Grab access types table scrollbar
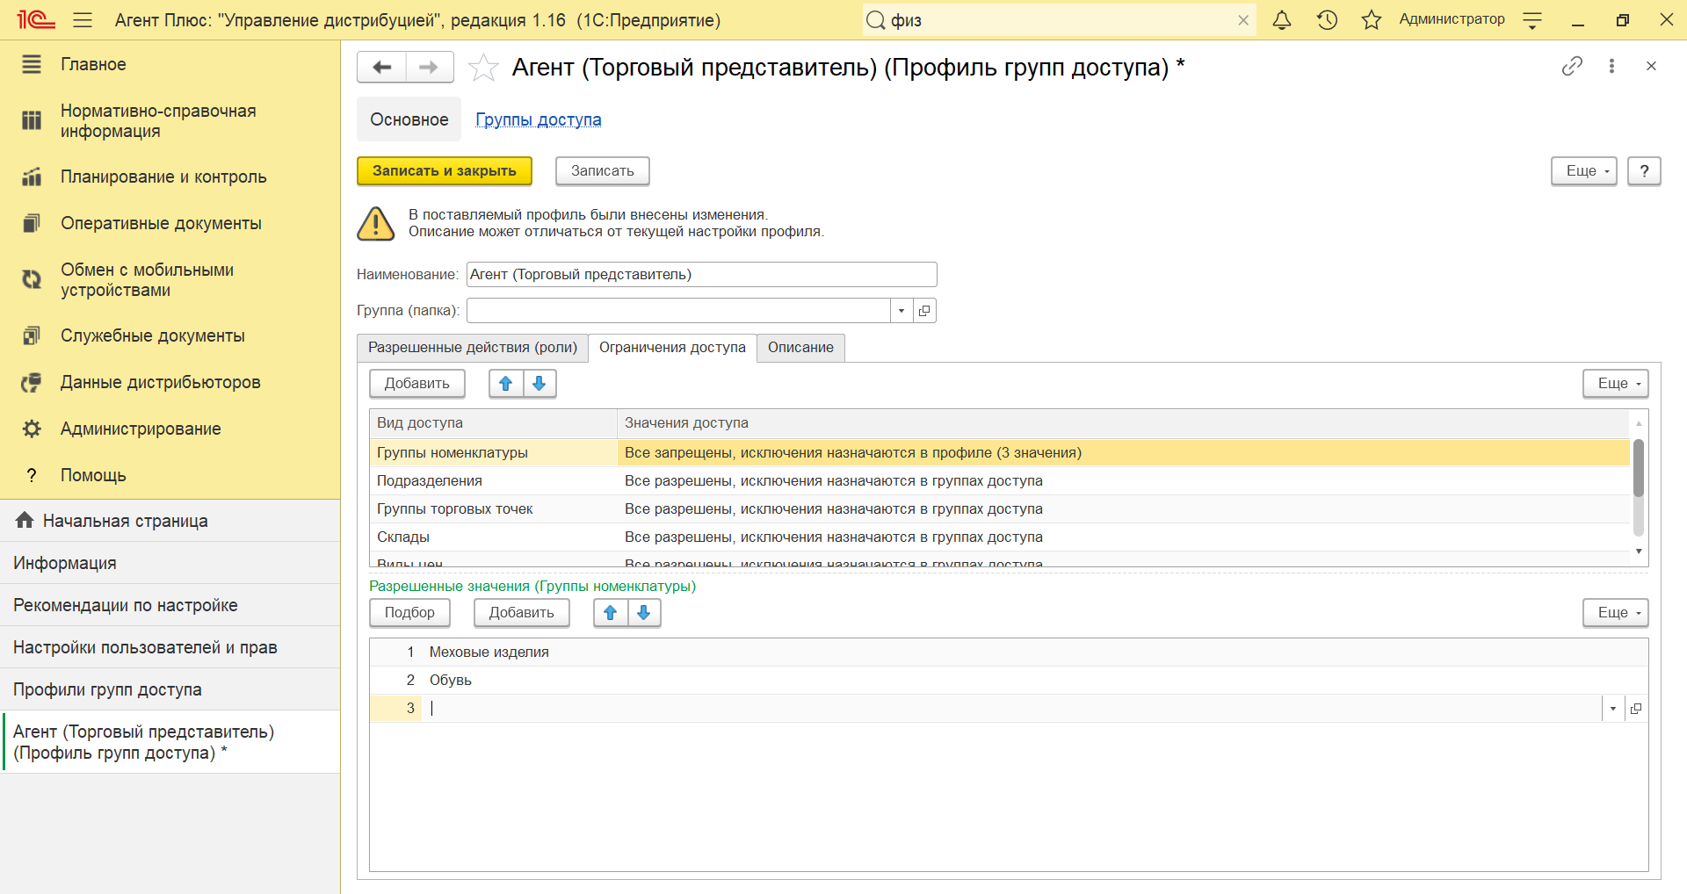This screenshot has height=894, width=1687. (1639, 468)
